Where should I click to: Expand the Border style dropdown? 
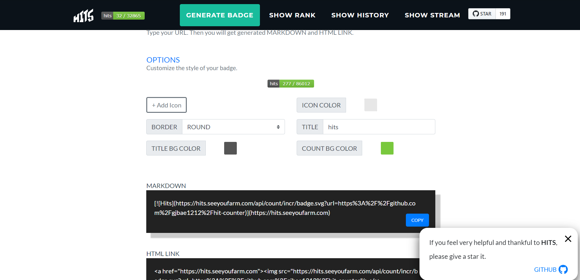[x=233, y=127]
